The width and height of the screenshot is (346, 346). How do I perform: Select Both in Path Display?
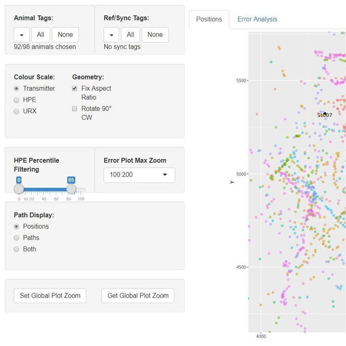17,249
